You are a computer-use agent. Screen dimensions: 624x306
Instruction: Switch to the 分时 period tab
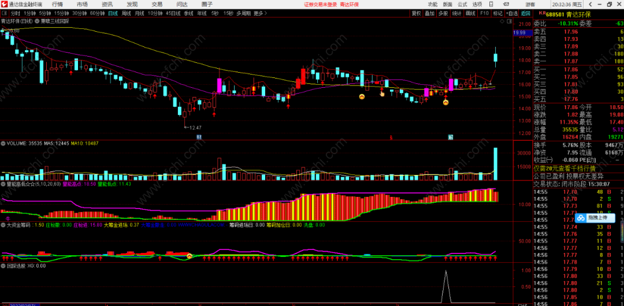coord(15,13)
